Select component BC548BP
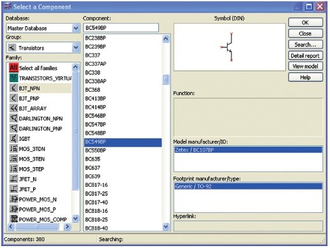330x248 pixels. 123,133
